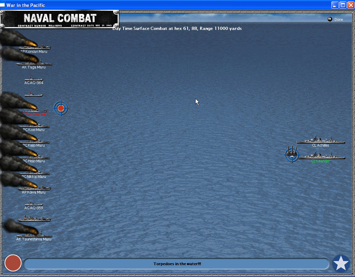Click the 'AK Tsuneshima Maru' name label
Viewport: 355px width, 277px height.
click(34, 239)
